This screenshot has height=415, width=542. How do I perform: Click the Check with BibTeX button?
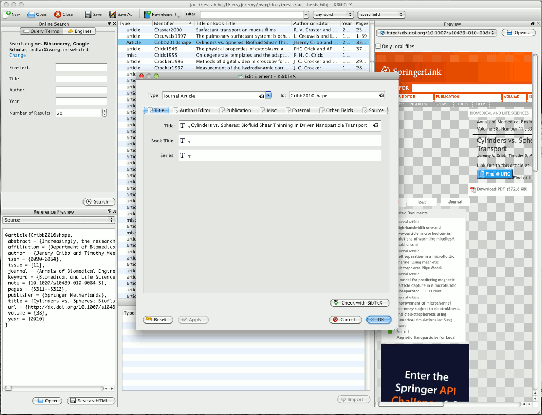(x=360, y=303)
